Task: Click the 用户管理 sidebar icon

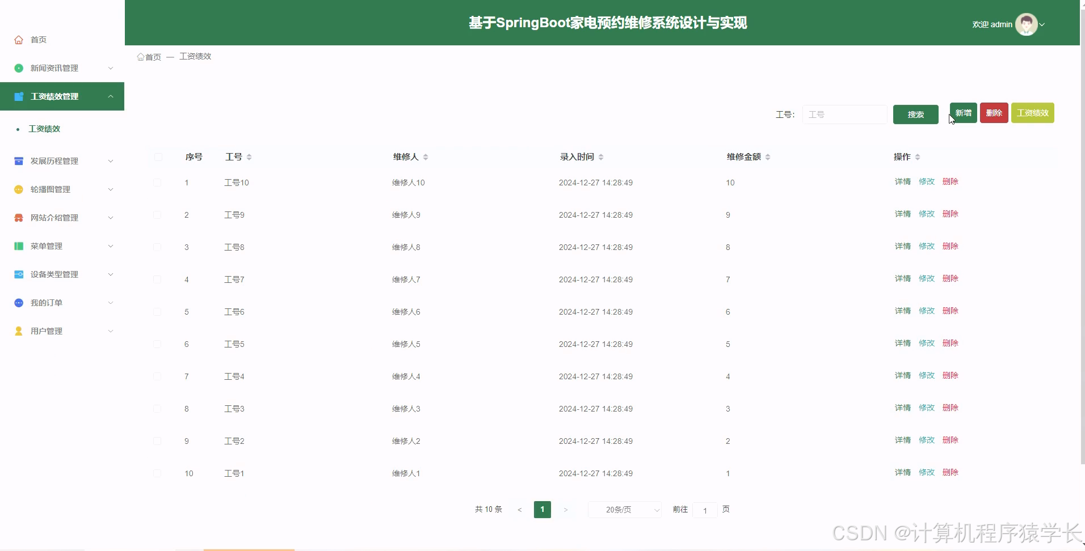Action: [19, 330]
